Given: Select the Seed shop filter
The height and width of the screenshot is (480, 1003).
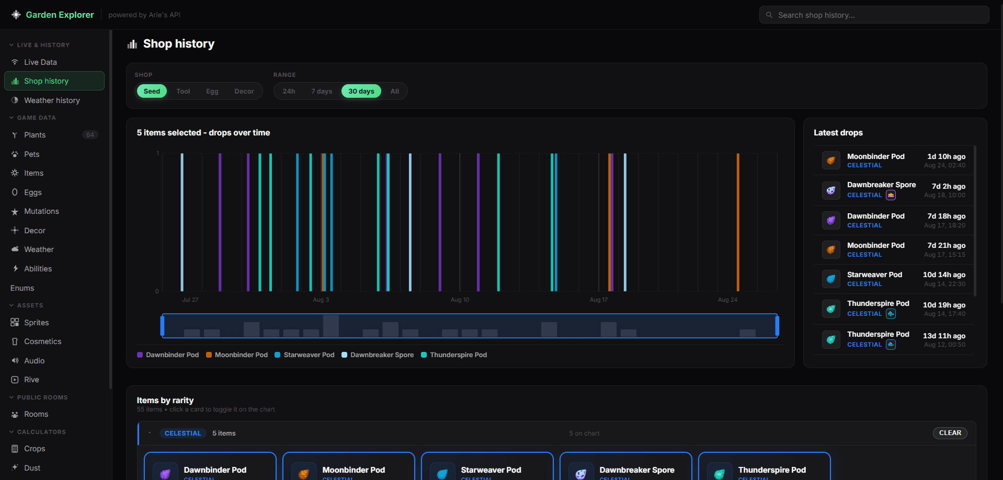Looking at the screenshot, I should coord(152,91).
